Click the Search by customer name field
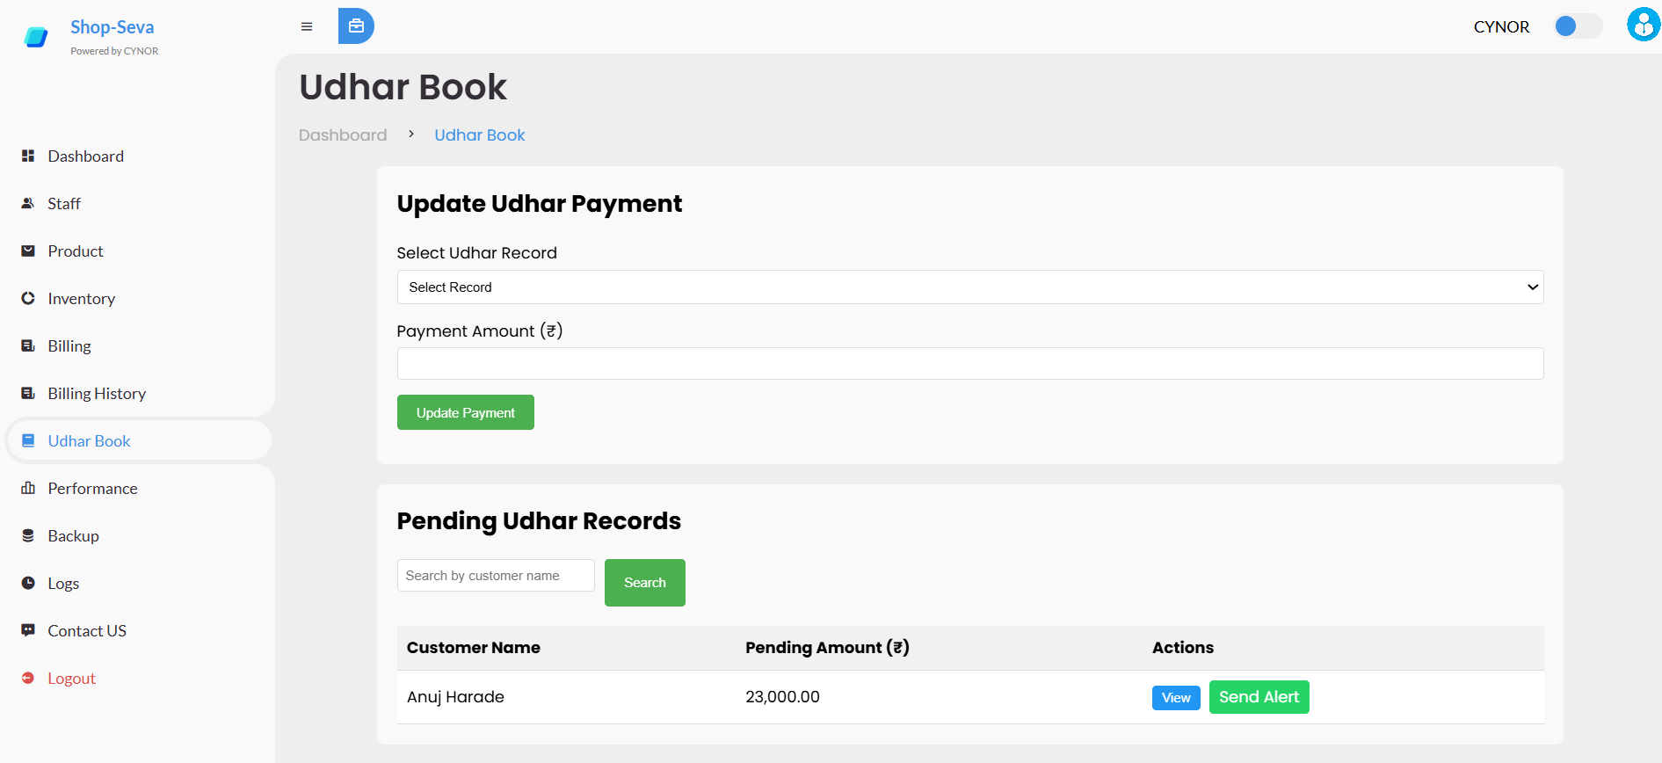 click(x=496, y=576)
